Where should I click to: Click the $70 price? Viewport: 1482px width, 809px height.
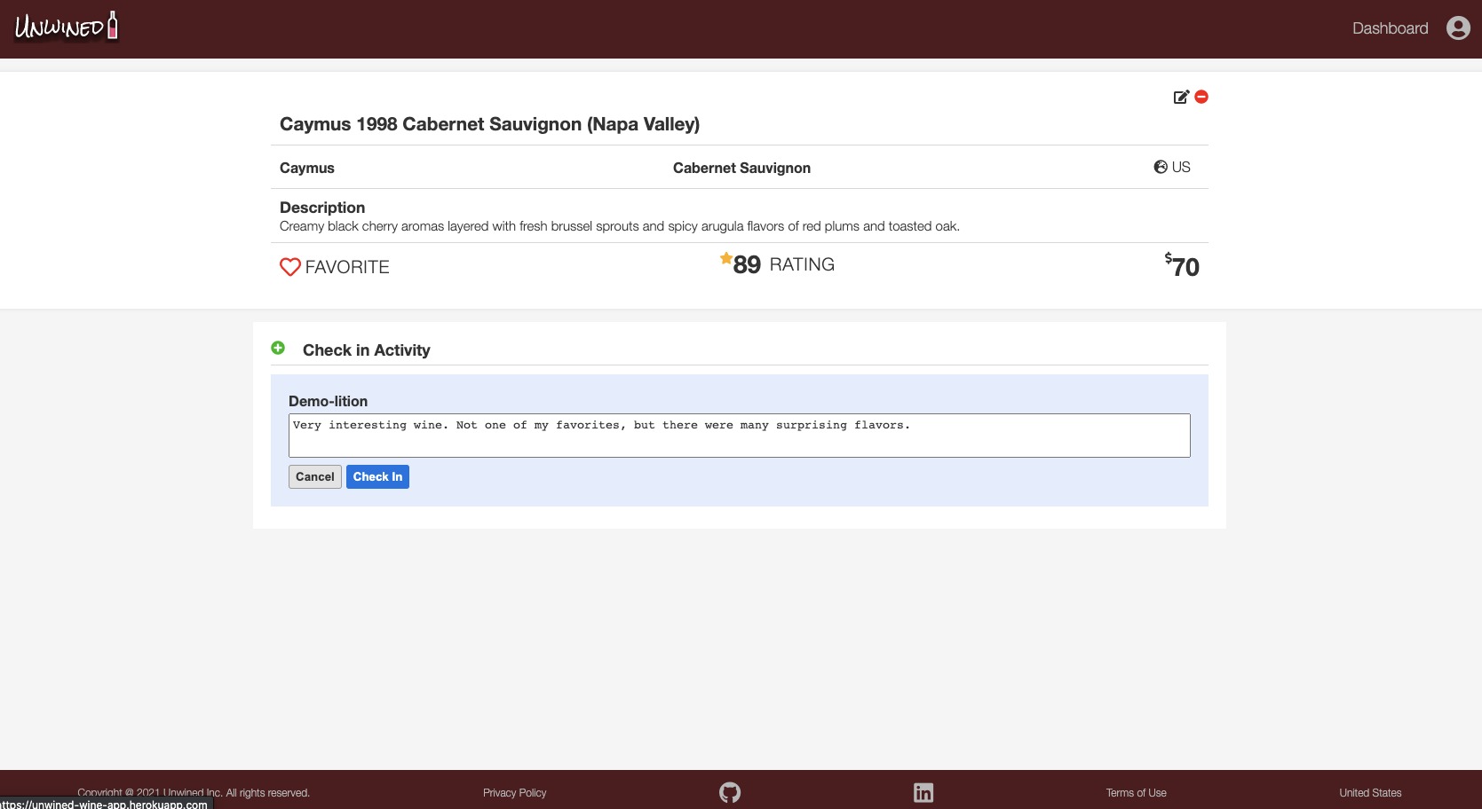click(1182, 265)
